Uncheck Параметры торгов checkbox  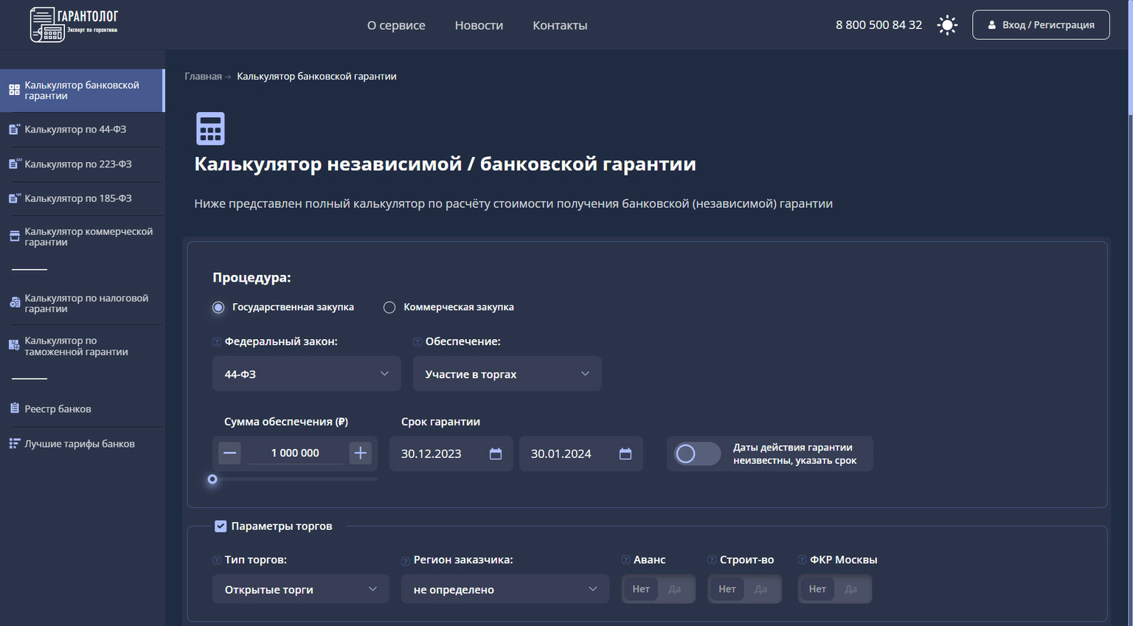(221, 526)
